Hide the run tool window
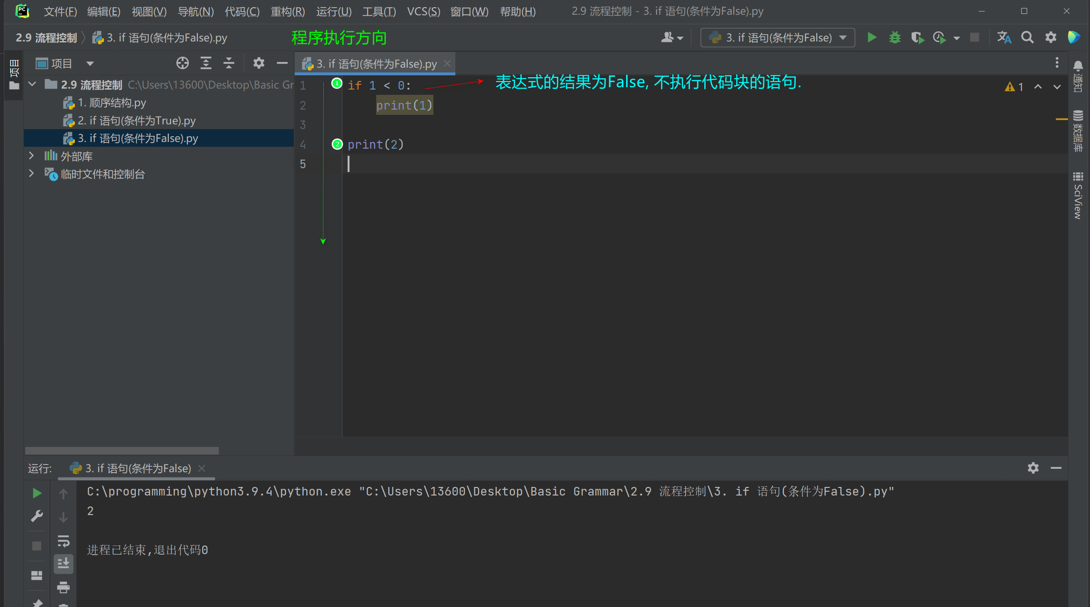The width and height of the screenshot is (1090, 607). [x=1056, y=468]
